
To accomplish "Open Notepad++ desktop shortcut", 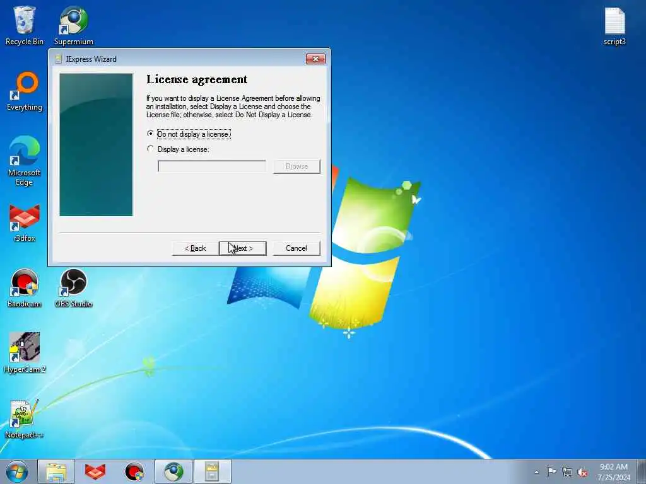I will point(25,419).
